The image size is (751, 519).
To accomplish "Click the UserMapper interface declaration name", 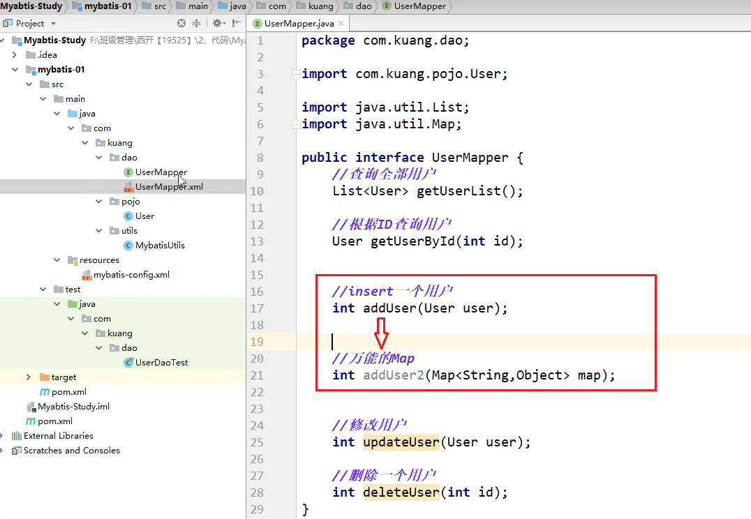I will tap(470, 158).
